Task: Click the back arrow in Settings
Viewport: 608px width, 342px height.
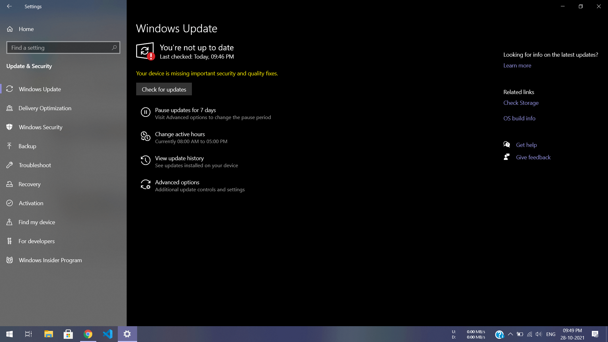Action: [x=9, y=6]
